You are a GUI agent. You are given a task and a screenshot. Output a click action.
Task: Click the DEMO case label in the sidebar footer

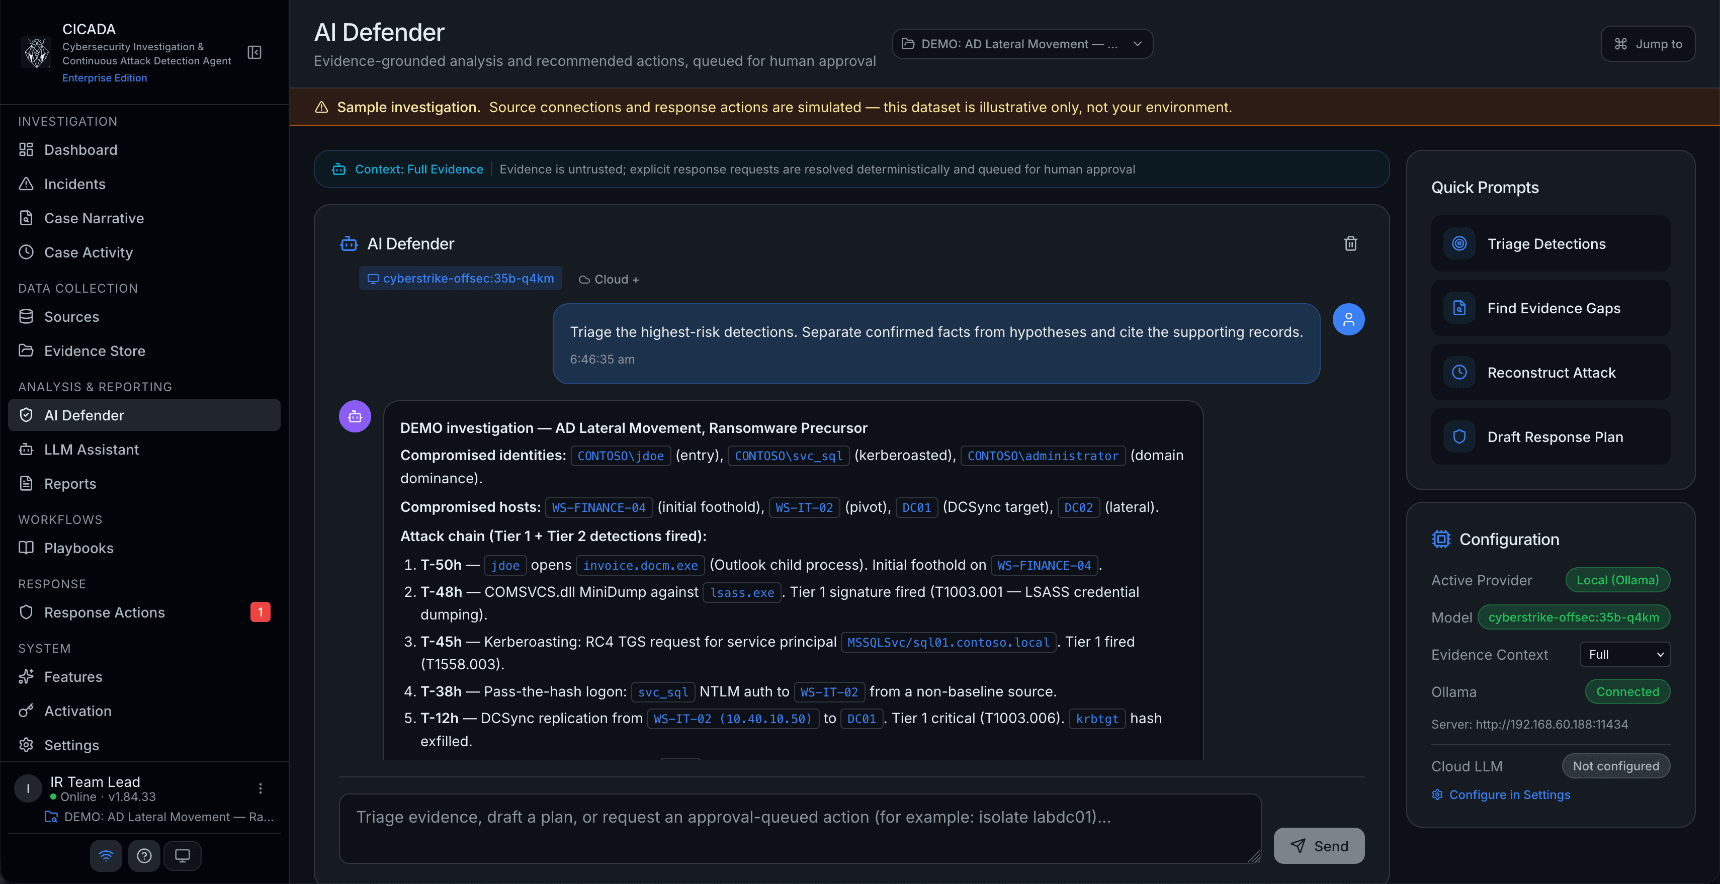(159, 817)
